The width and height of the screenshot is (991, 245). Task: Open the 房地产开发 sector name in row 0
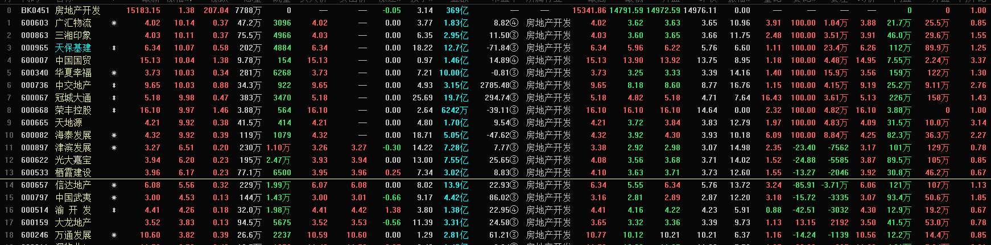coord(77,10)
